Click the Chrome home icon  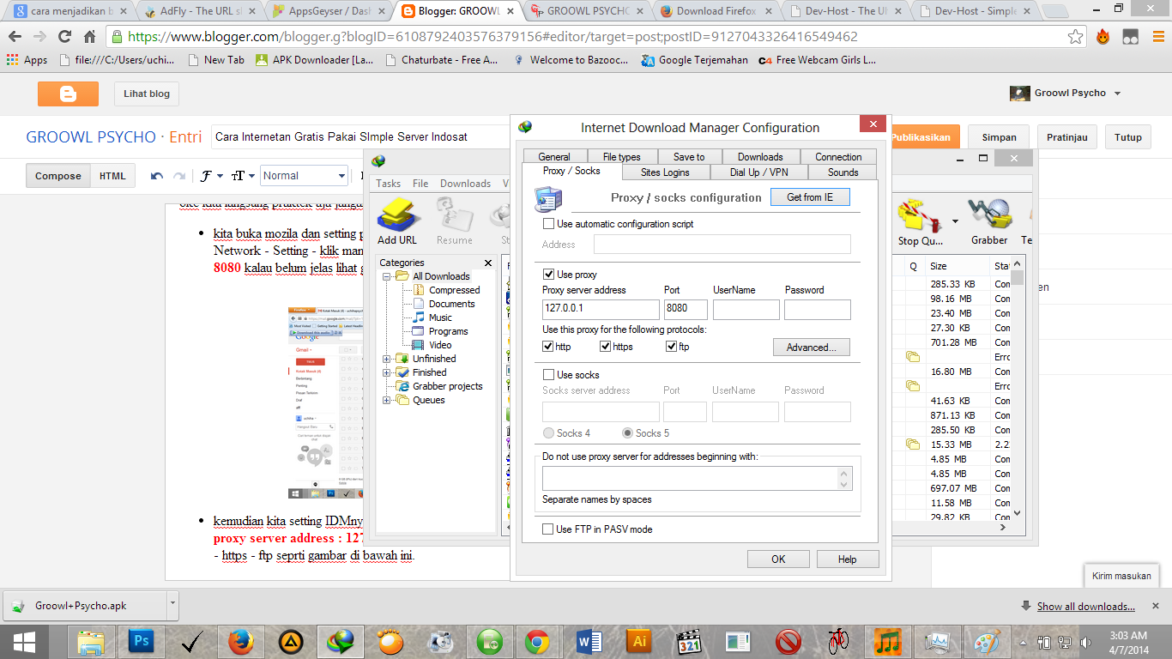(89, 37)
